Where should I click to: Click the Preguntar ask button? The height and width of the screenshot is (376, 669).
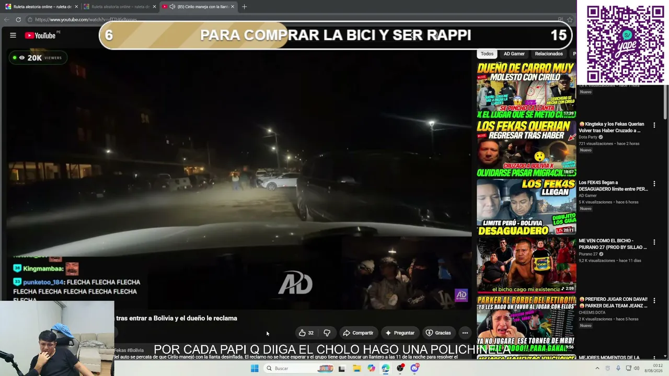coord(400,333)
